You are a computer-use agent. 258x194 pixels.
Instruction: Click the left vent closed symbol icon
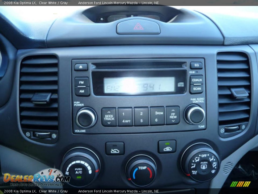tap(28, 134)
